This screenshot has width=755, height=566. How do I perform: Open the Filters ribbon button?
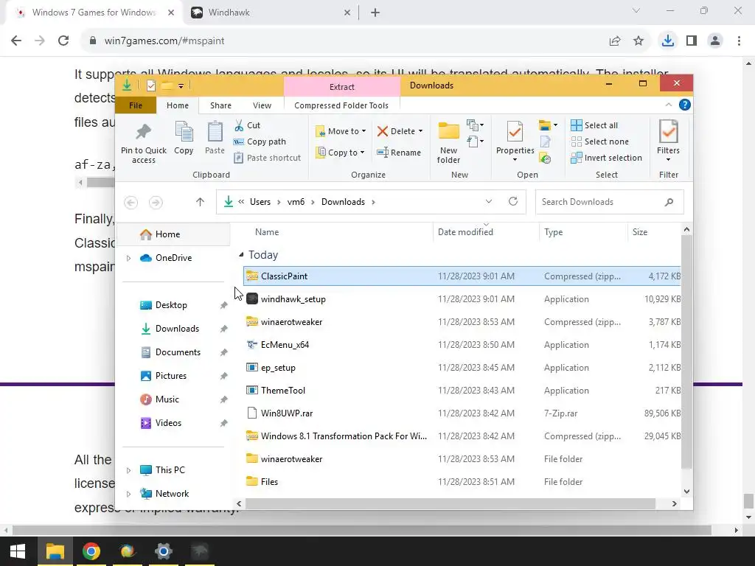668,141
